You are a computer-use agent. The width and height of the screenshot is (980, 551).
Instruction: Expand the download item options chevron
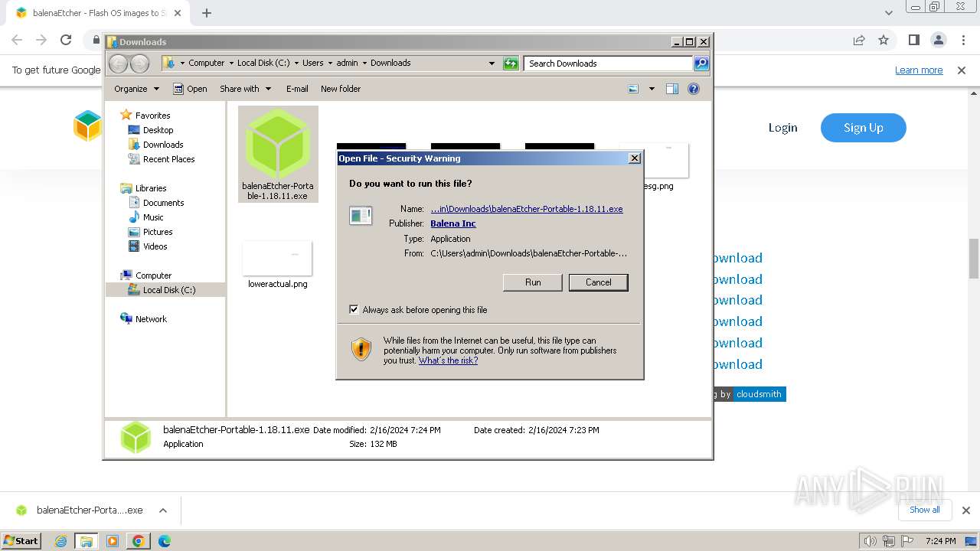click(x=163, y=510)
